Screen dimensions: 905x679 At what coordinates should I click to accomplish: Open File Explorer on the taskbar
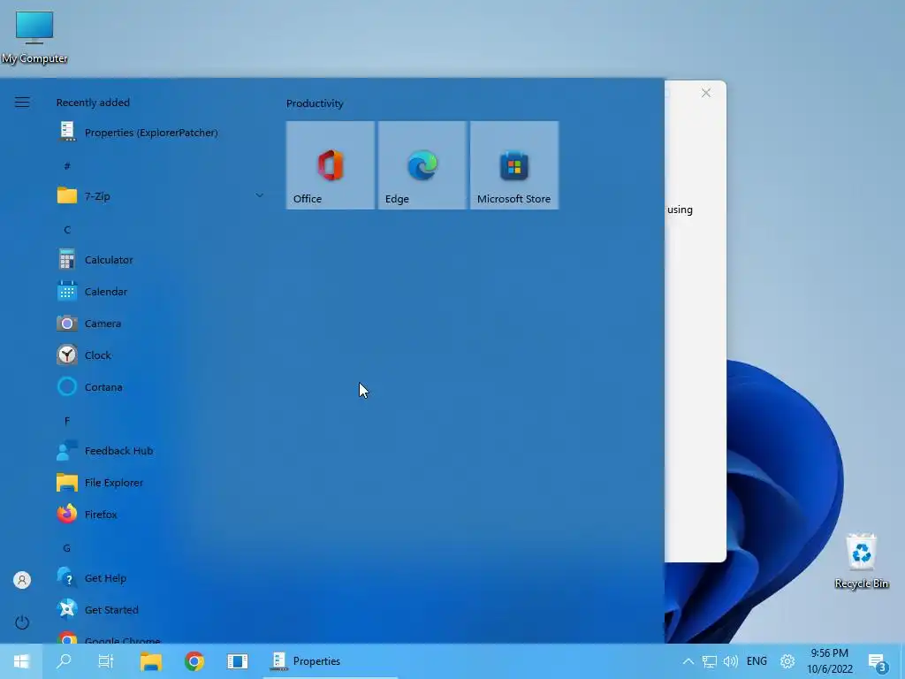(x=150, y=661)
